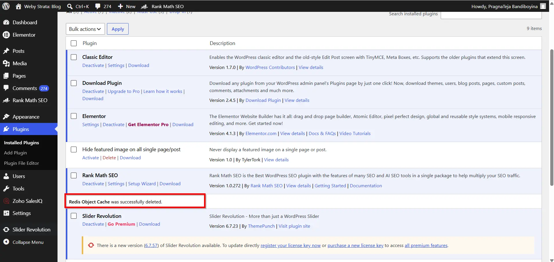This screenshot has height=262, width=554.
Task: Click the Plugin column header
Action: [90, 43]
